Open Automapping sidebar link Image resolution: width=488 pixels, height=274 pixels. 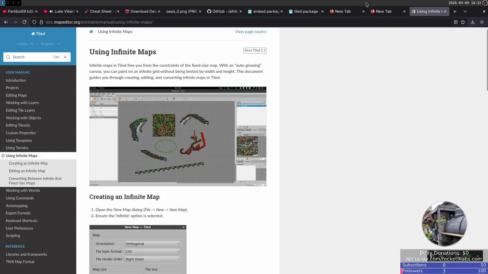point(17,206)
